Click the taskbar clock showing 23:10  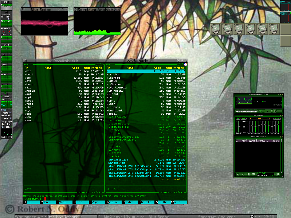click(268, 216)
